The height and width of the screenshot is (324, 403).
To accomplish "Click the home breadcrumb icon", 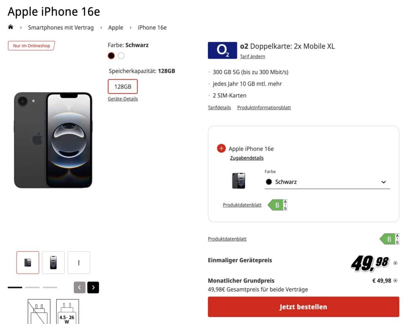I will coord(11,27).
